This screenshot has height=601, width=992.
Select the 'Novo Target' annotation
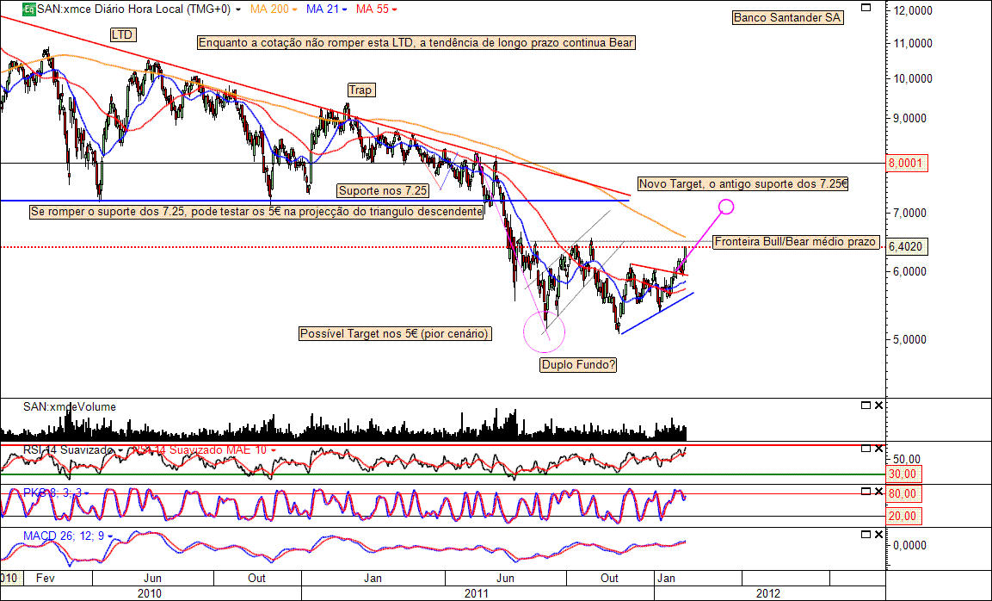point(742,183)
